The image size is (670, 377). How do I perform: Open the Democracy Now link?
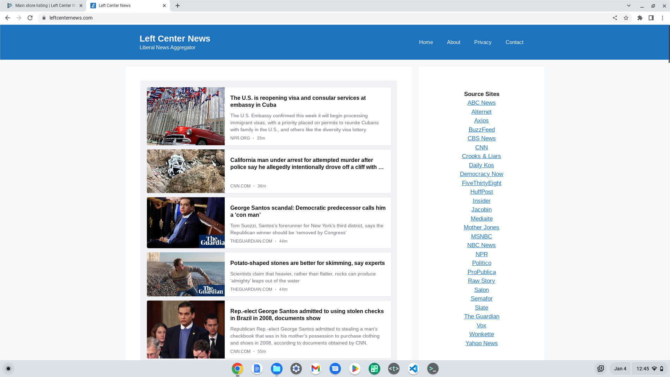pos(481,174)
